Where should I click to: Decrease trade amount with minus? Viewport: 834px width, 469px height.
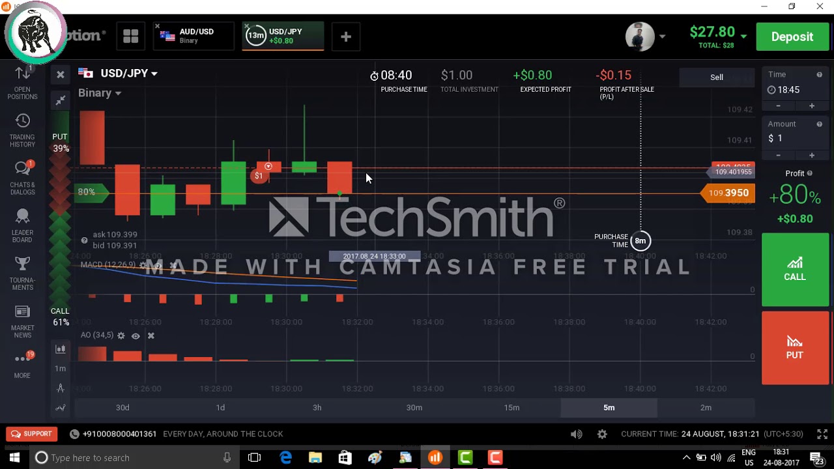pos(778,155)
